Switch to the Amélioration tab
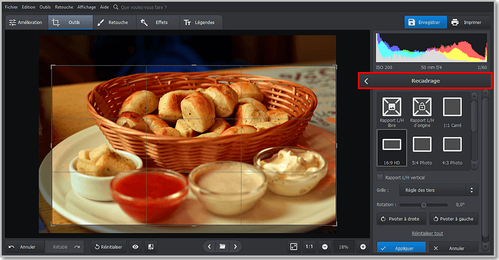 tap(26, 22)
